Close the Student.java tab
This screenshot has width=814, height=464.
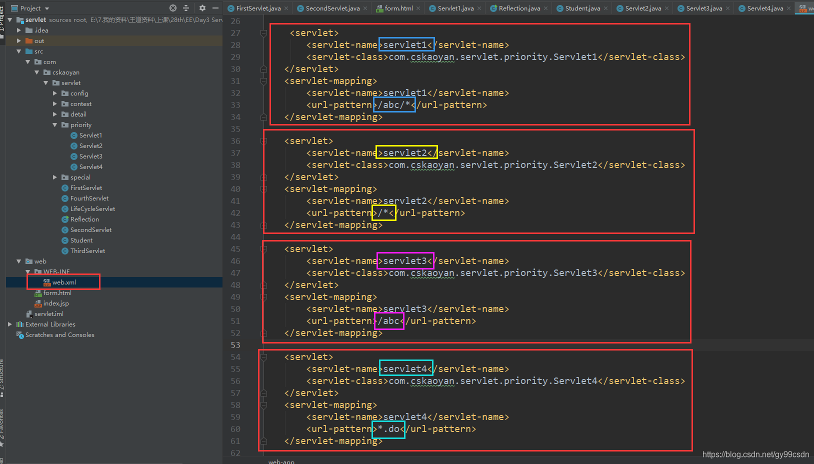click(606, 8)
